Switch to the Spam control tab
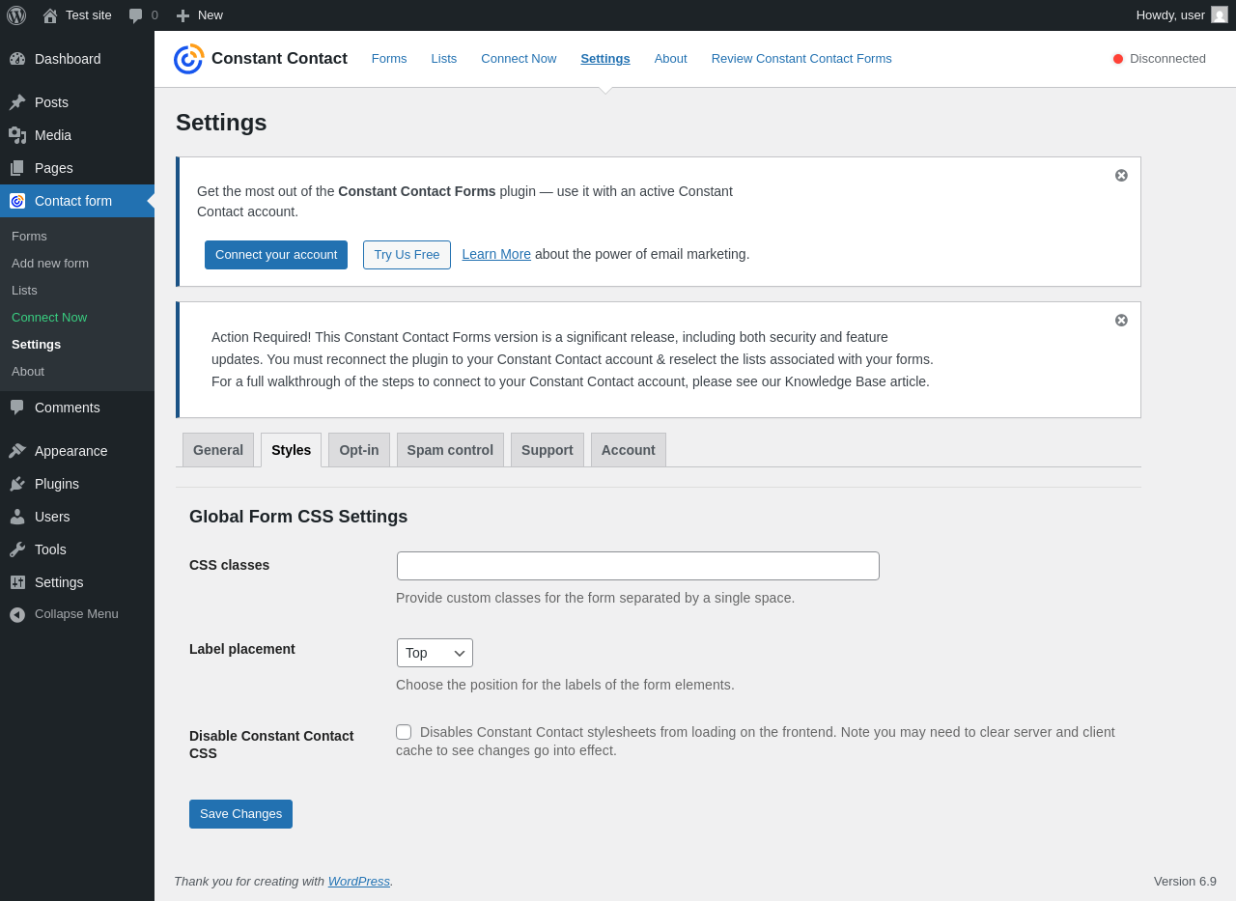Screen dimensions: 1236x901 tap(450, 450)
